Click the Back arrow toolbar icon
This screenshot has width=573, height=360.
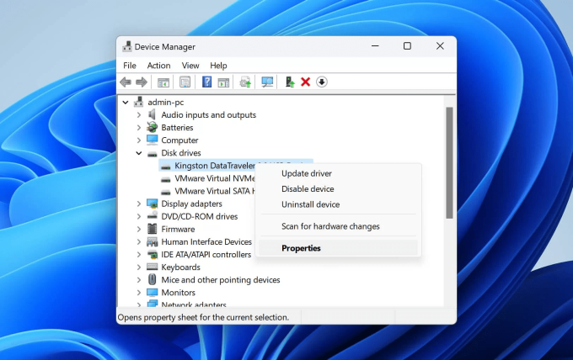coord(126,82)
